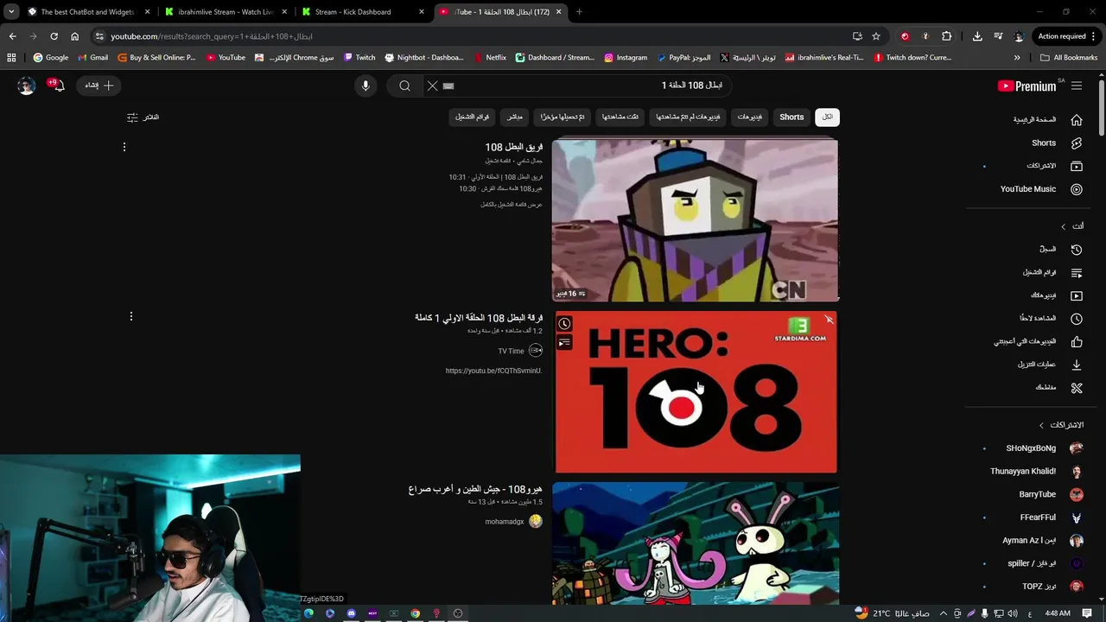Add HERO 108 video to queue
Screen dimensions: 1106x622
coord(564,343)
